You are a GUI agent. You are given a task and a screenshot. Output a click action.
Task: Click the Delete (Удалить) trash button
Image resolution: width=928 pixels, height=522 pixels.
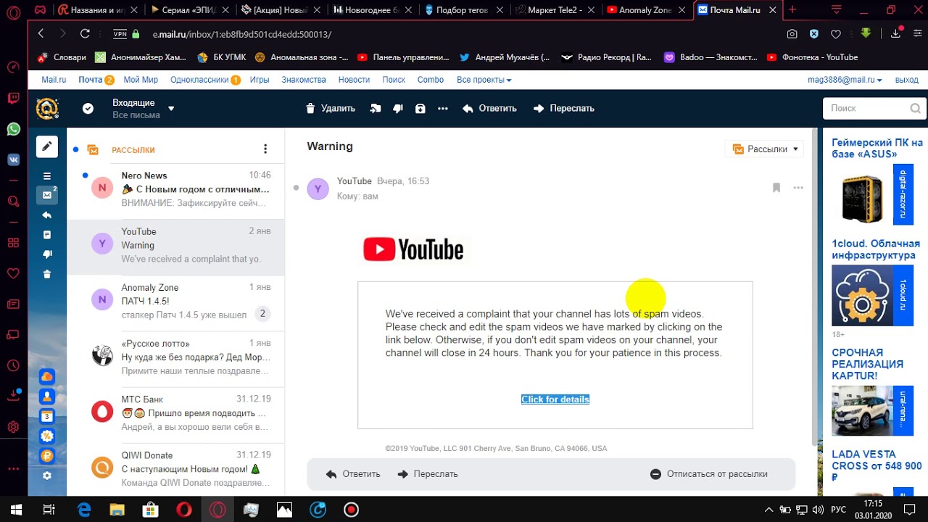tap(331, 109)
